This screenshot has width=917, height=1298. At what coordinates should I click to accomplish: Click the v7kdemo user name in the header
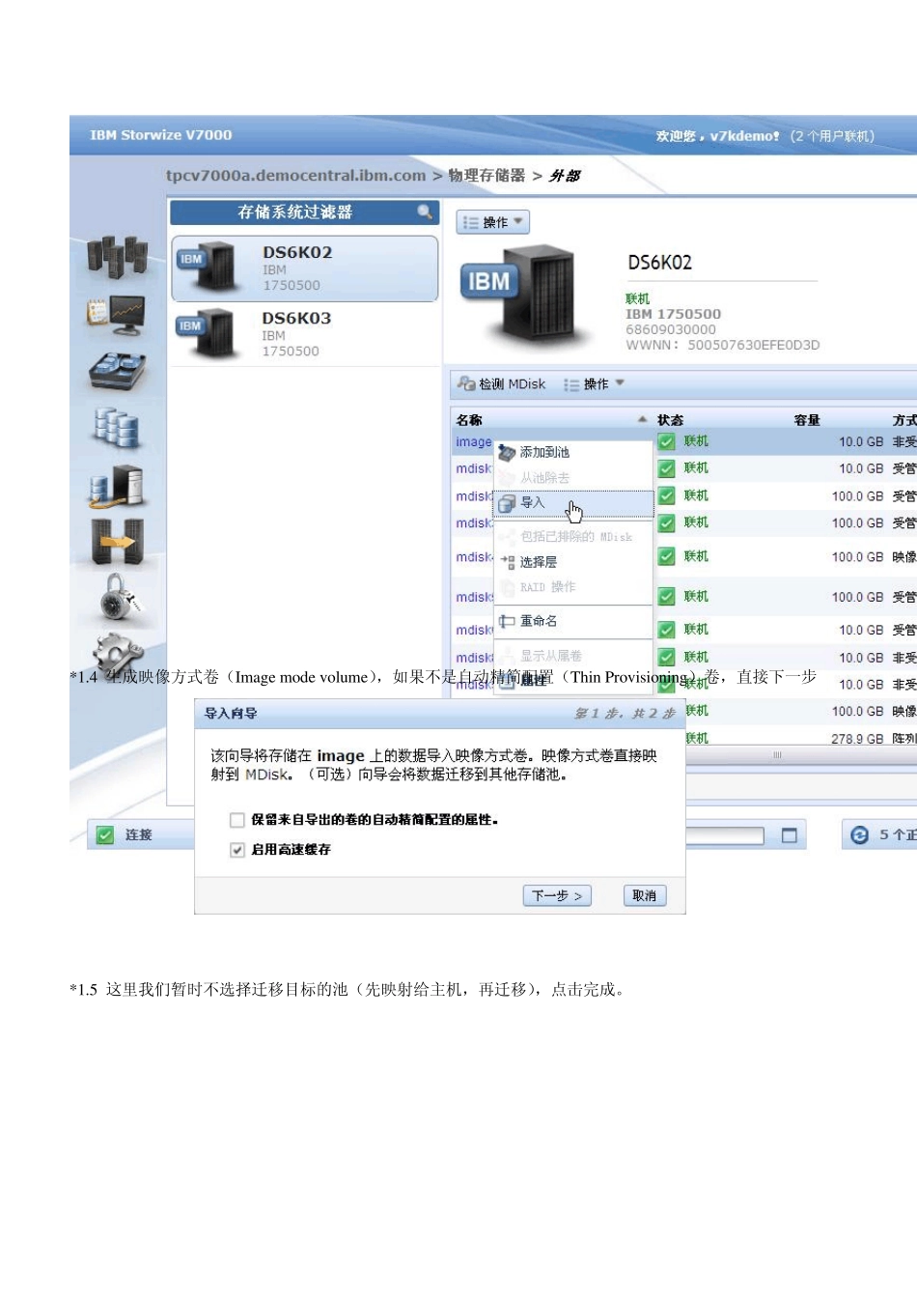[744, 136]
